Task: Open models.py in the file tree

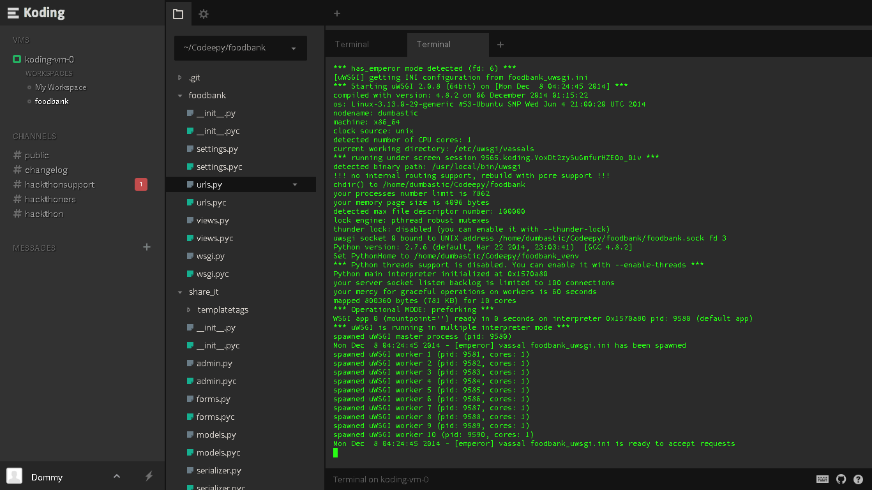Action: tap(216, 434)
